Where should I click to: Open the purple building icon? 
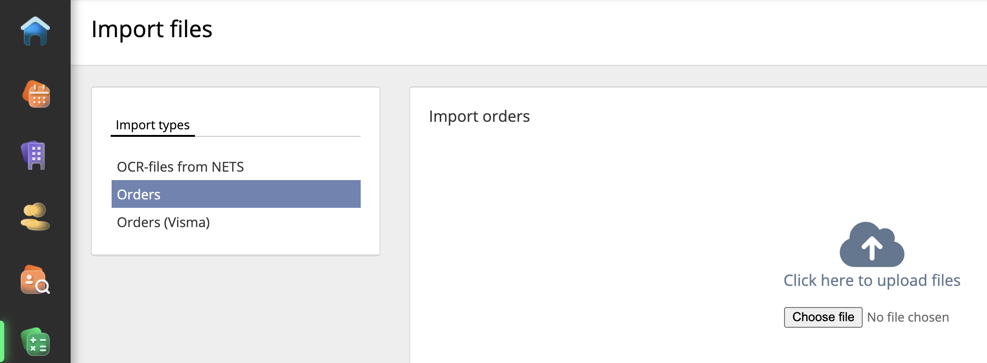[x=34, y=155]
